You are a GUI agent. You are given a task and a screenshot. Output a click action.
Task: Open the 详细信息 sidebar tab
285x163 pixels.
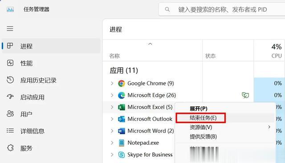click(x=51, y=131)
